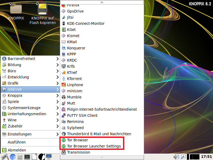Start Transmission torrent client
Screen dimensions: 213x160
click(x=102, y=152)
